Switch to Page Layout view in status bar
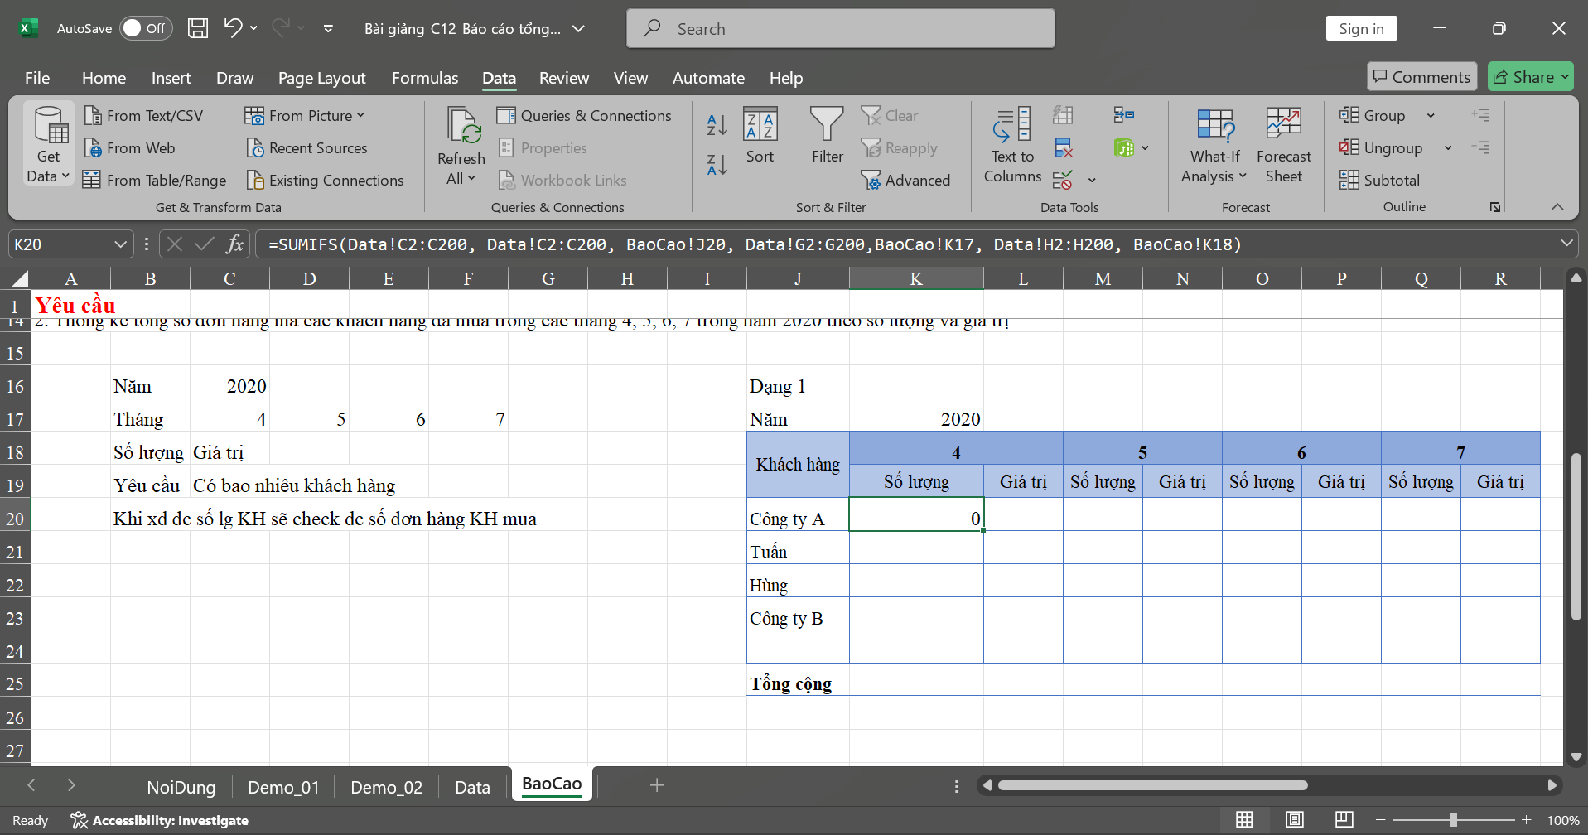 tap(1294, 820)
